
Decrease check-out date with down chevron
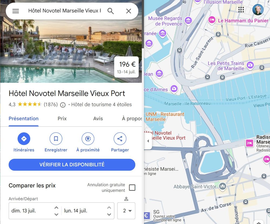point(109,214)
